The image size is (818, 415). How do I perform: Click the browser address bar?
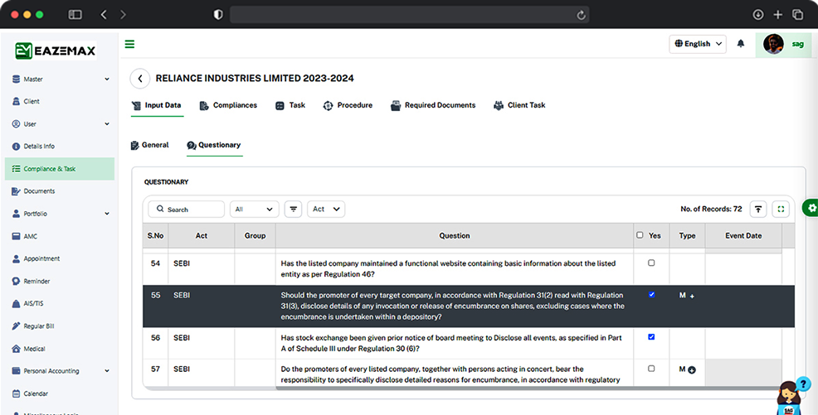point(410,15)
